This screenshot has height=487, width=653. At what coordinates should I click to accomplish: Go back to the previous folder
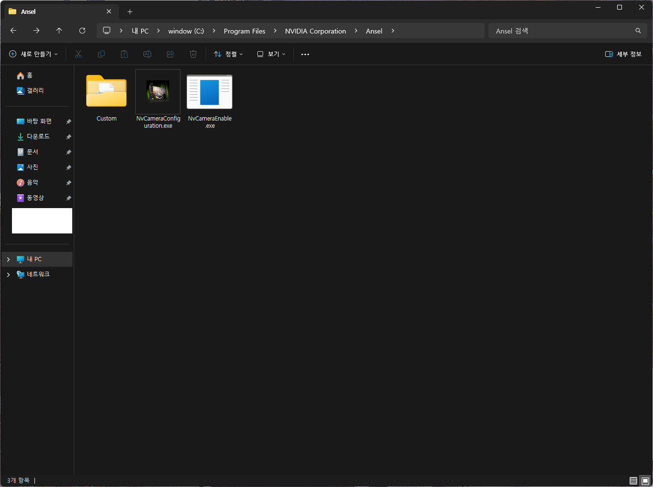[13, 31]
